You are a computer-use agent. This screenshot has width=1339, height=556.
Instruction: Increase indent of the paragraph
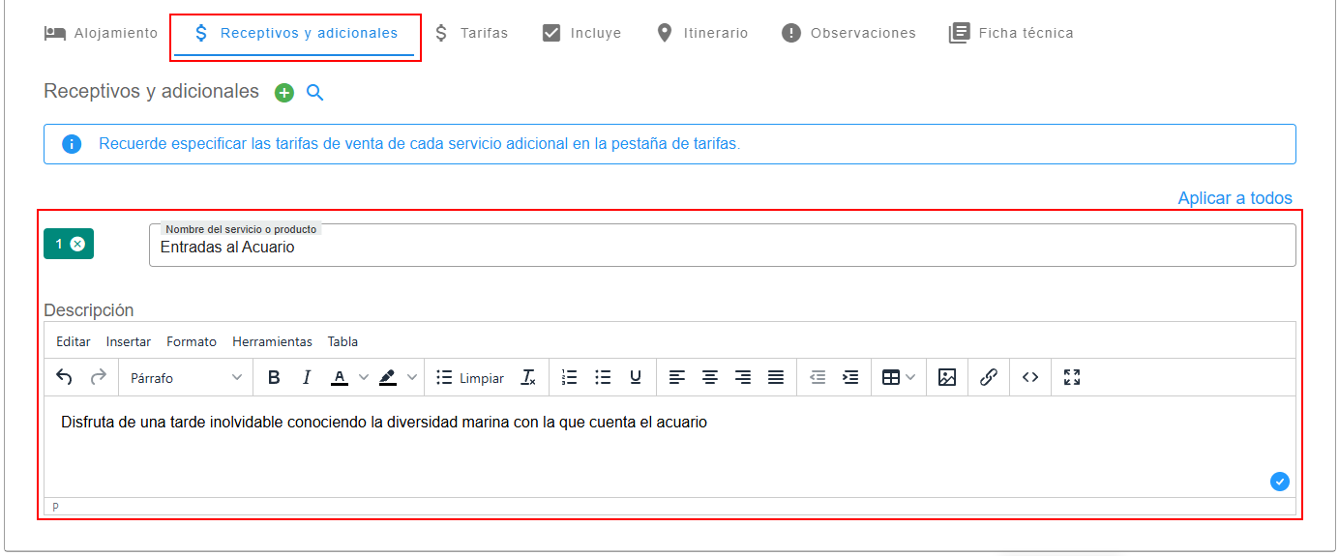(x=850, y=377)
